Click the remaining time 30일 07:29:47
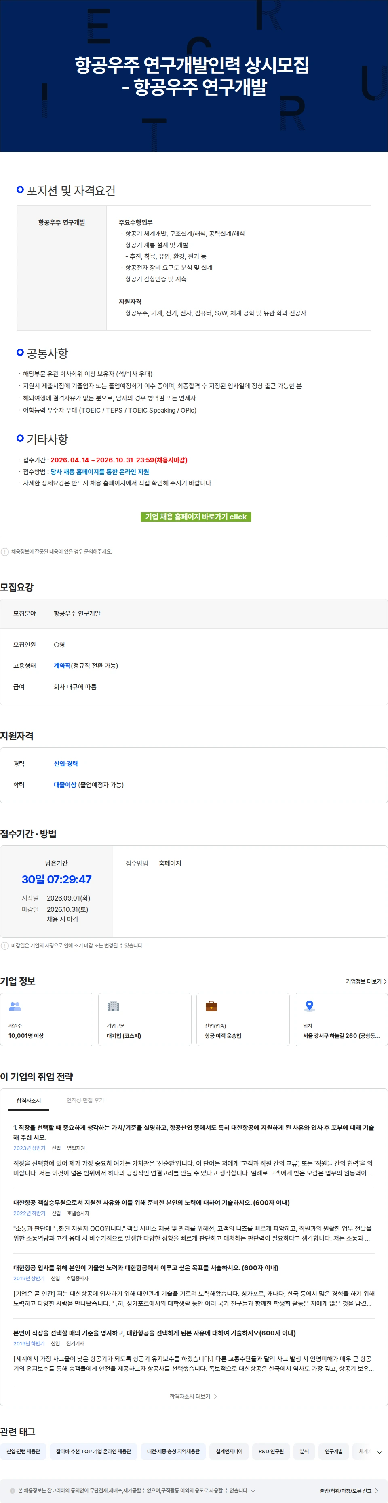The width and height of the screenshot is (388, 1503). [57, 879]
